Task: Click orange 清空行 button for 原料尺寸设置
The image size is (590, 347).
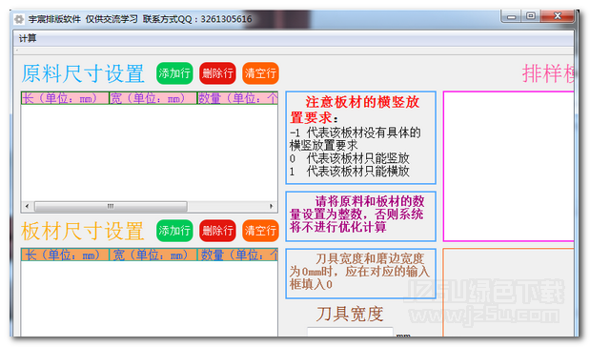Action: (260, 73)
